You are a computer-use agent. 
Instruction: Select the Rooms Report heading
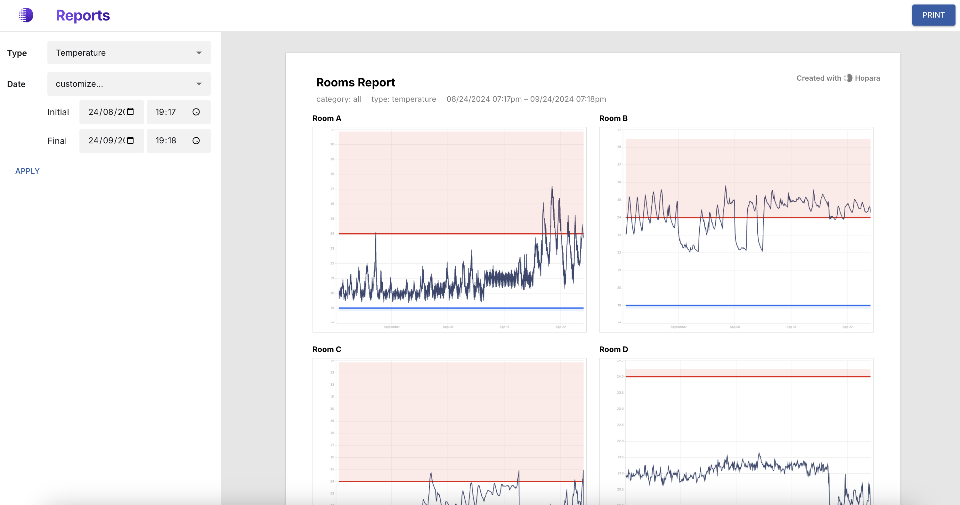click(x=356, y=82)
